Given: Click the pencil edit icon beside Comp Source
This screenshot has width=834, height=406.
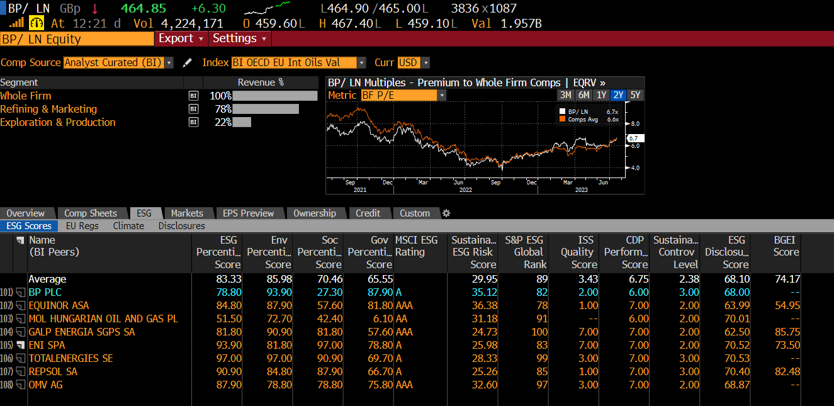Looking at the screenshot, I should [187, 63].
